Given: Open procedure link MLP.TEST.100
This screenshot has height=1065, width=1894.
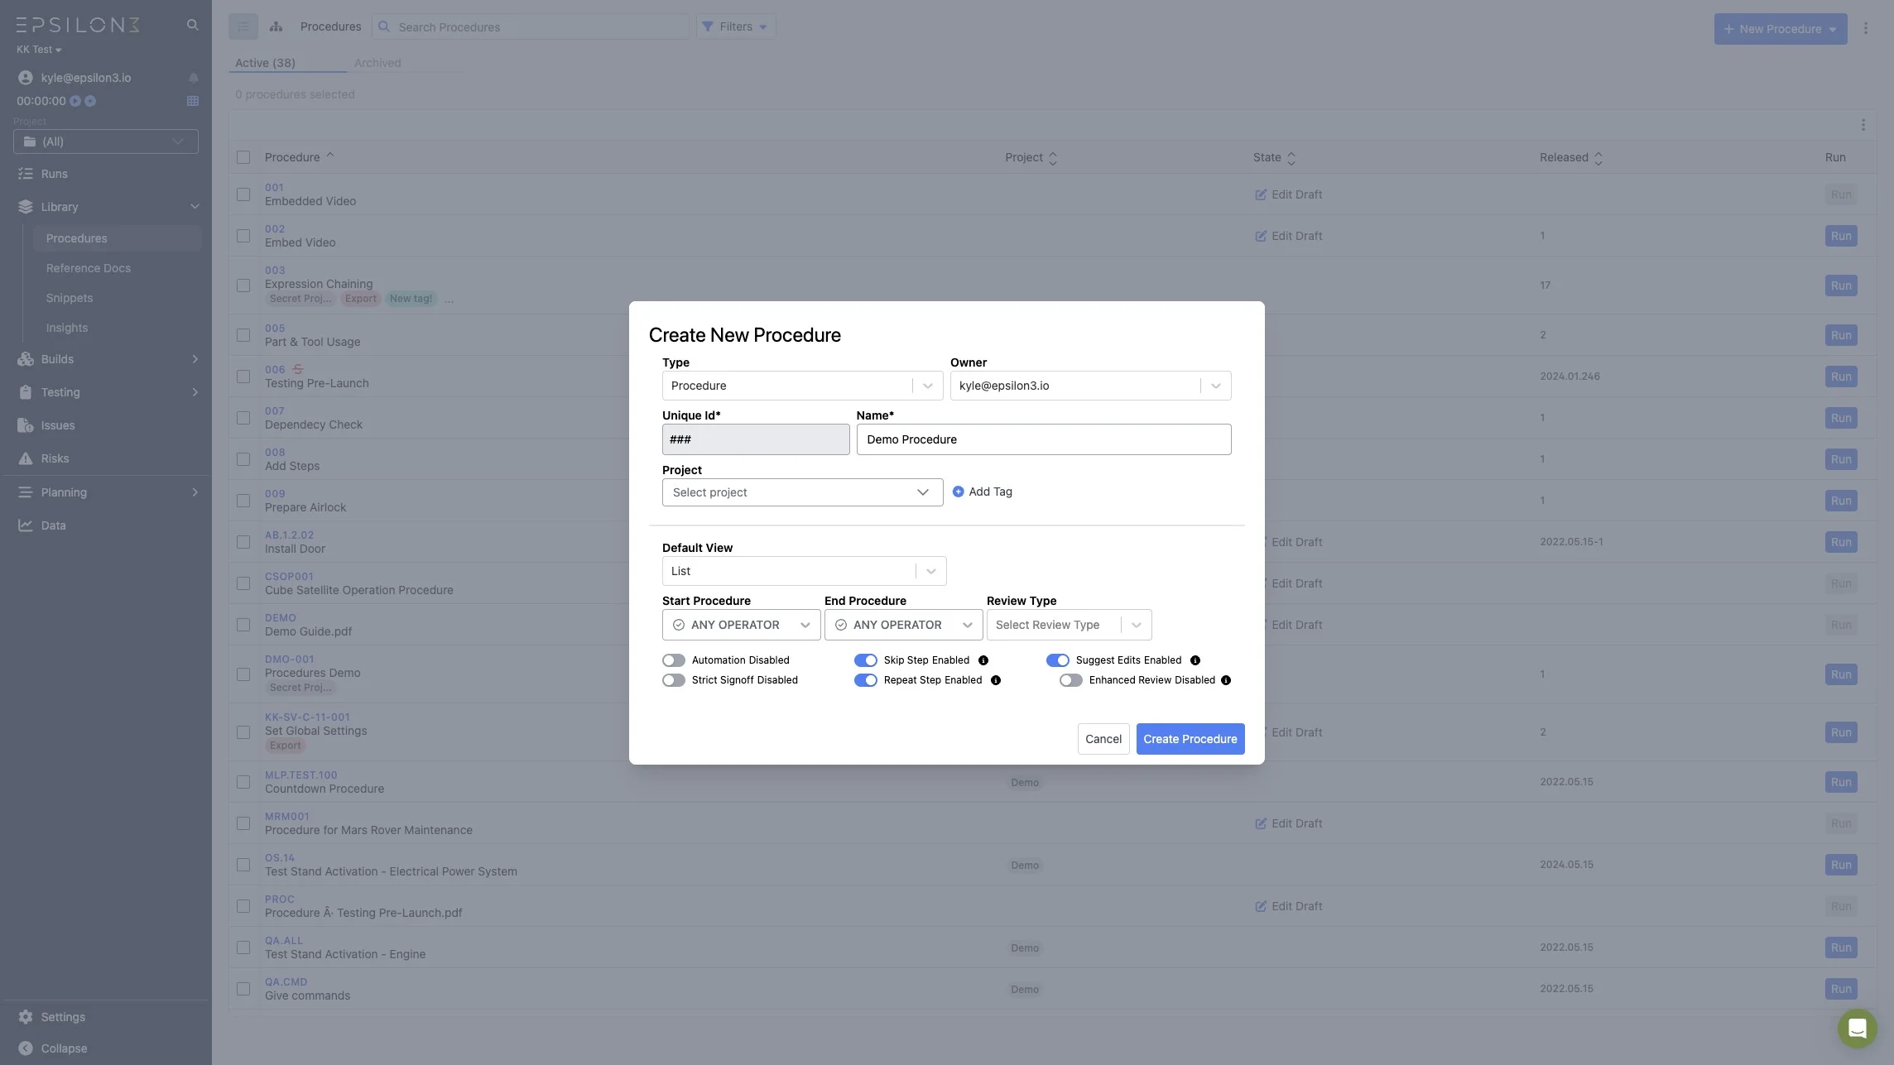Looking at the screenshot, I should pos(301,775).
